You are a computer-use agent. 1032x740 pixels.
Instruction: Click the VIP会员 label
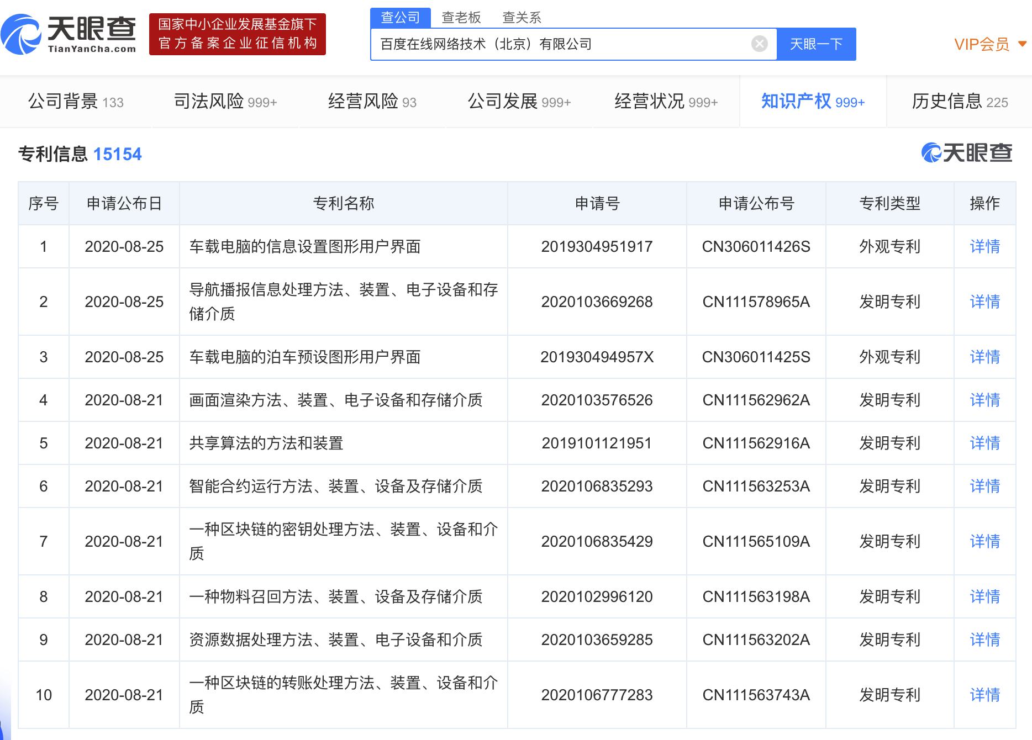982,44
